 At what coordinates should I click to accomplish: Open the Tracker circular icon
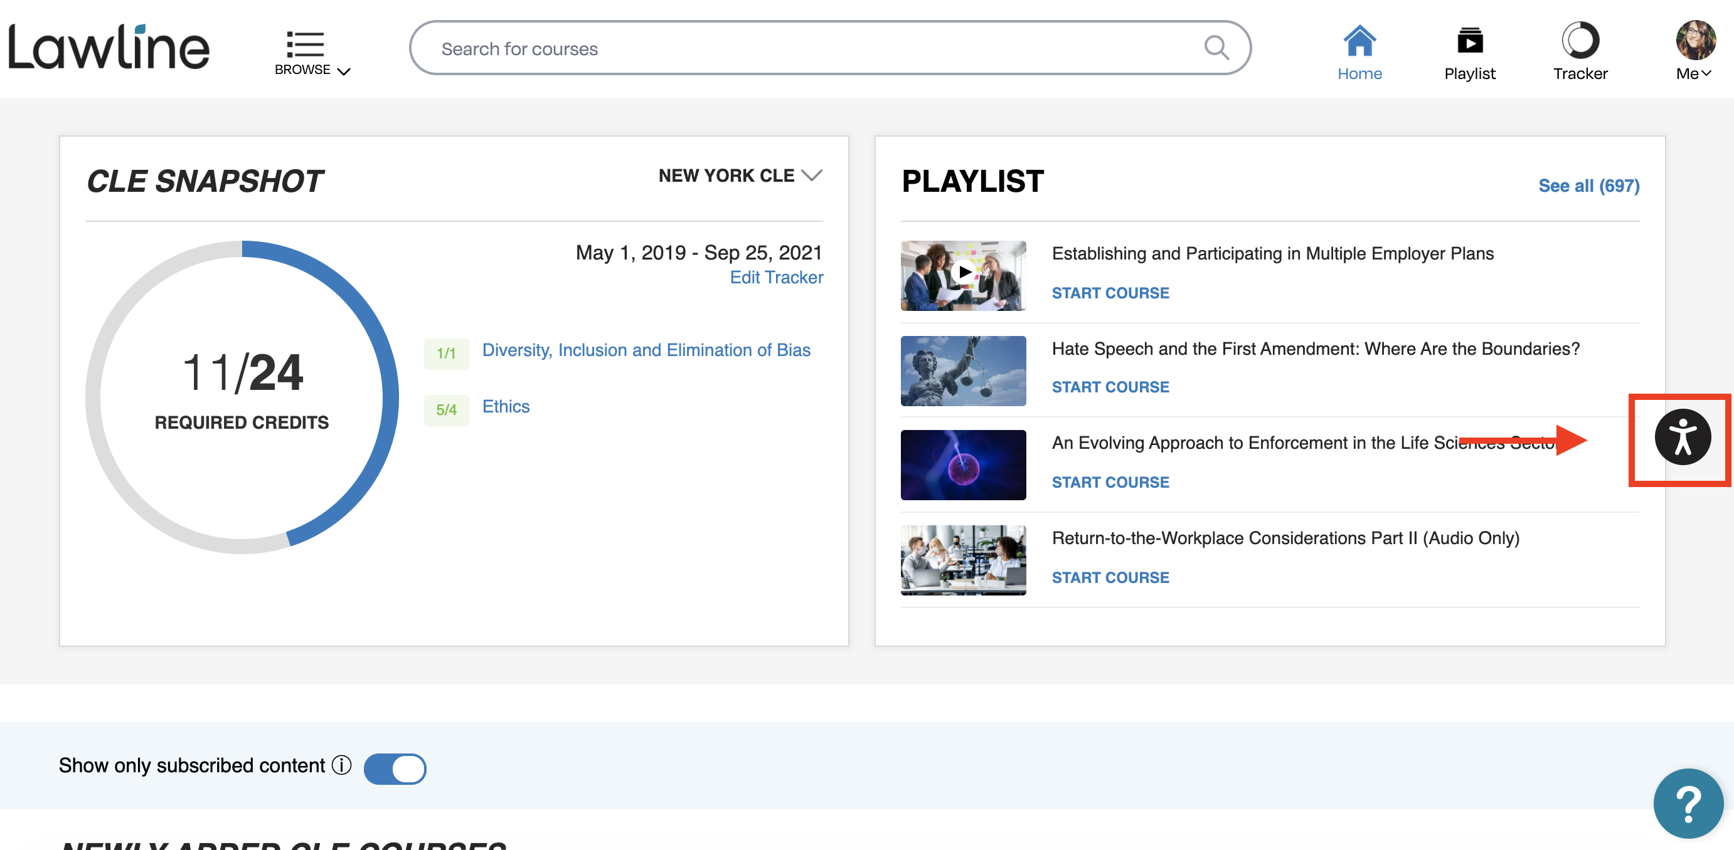[1580, 40]
